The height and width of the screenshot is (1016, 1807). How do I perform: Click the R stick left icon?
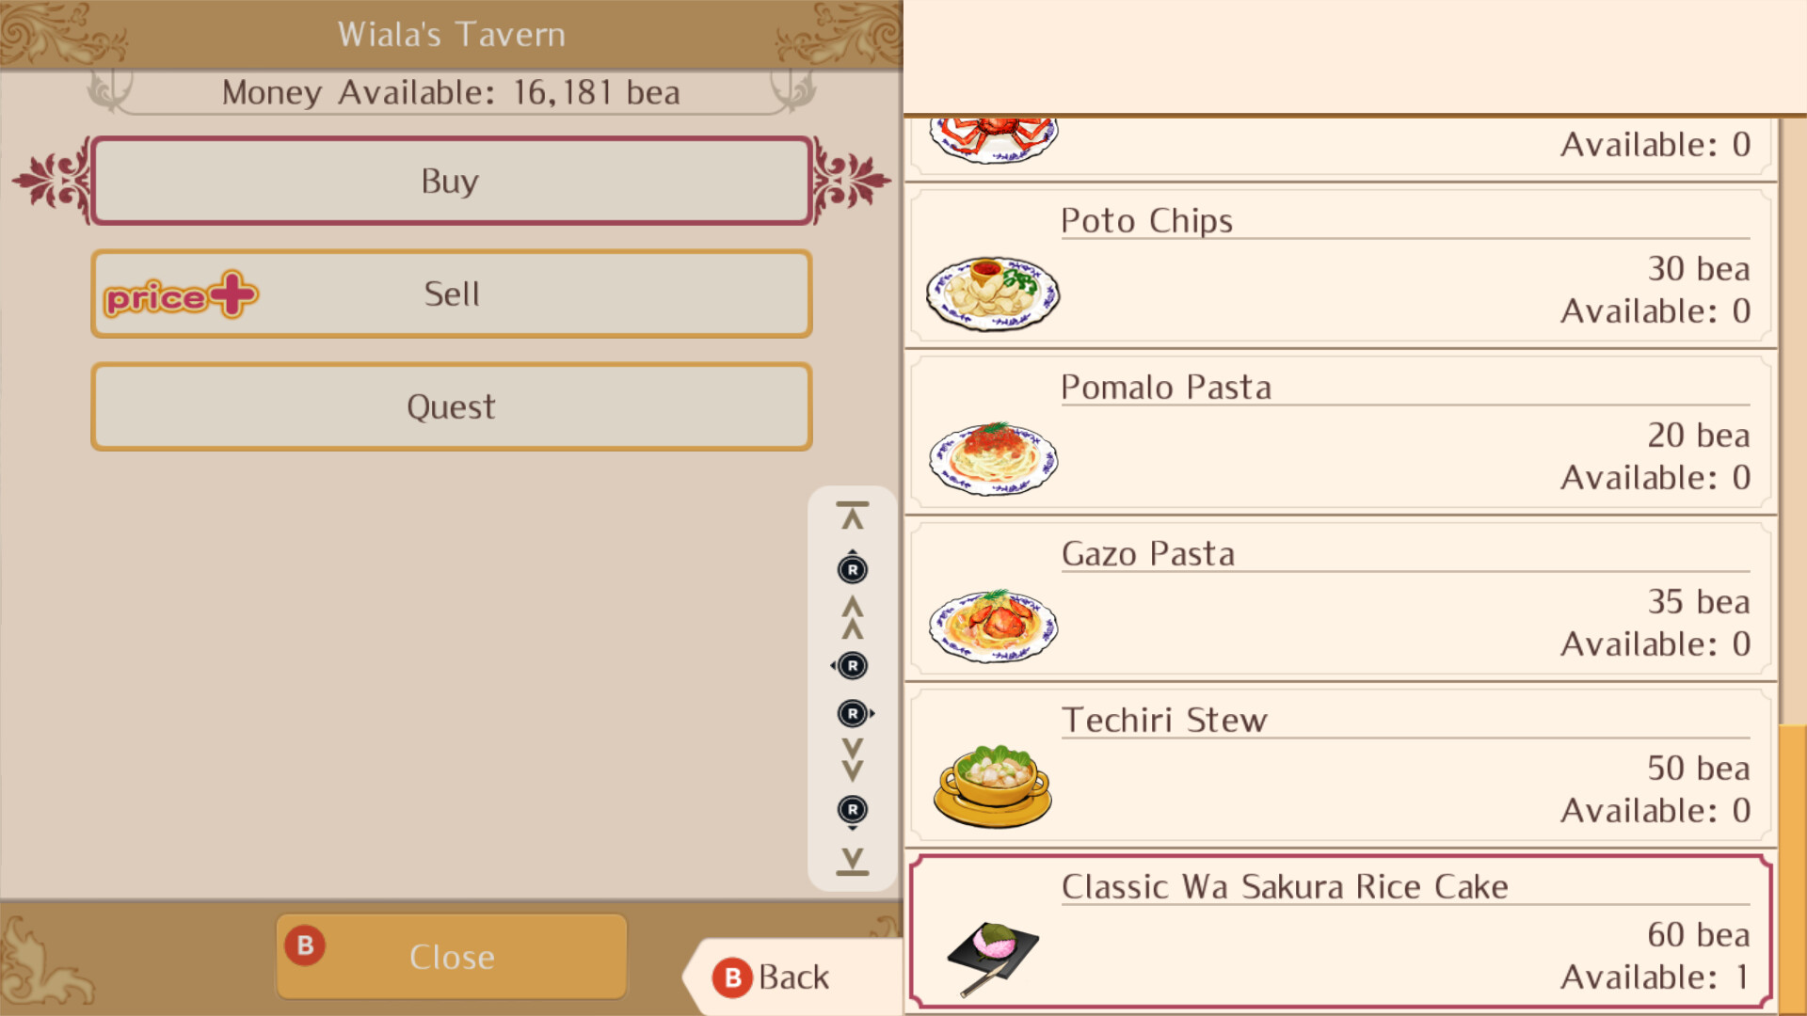coord(852,666)
